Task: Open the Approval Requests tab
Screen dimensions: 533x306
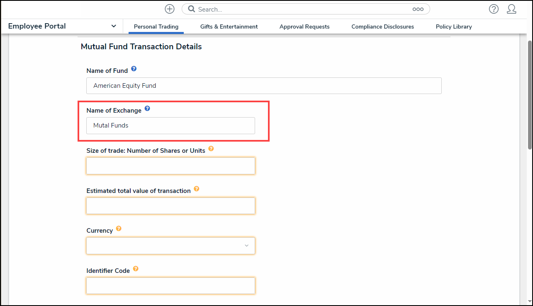Action: pos(304,27)
